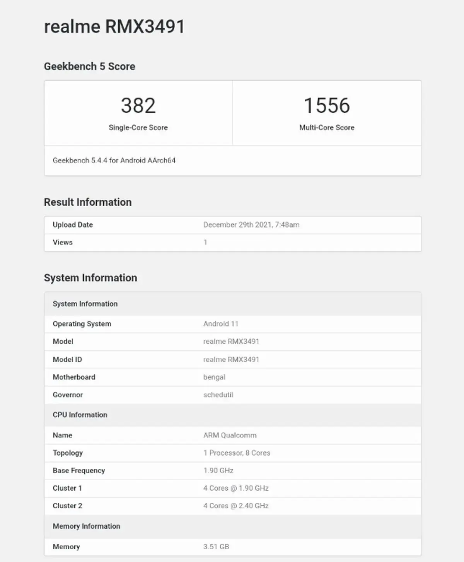Select the '4 Cores @ 2.40 GHz' value

click(236, 506)
